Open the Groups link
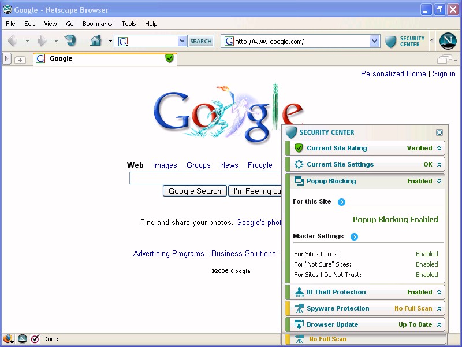Image resolution: width=462 pixels, height=347 pixels. pos(199,165)
